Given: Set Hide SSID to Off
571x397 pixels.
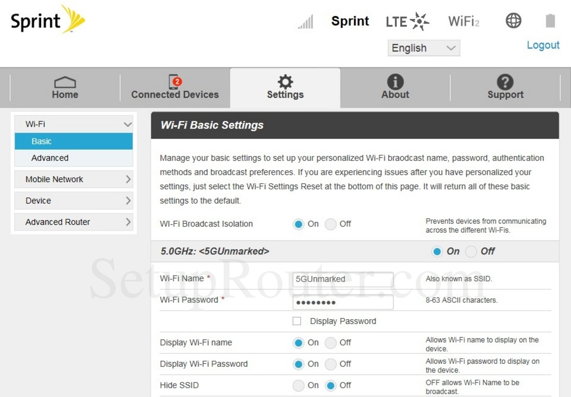Looking at the screenshot, I should 330,386.
